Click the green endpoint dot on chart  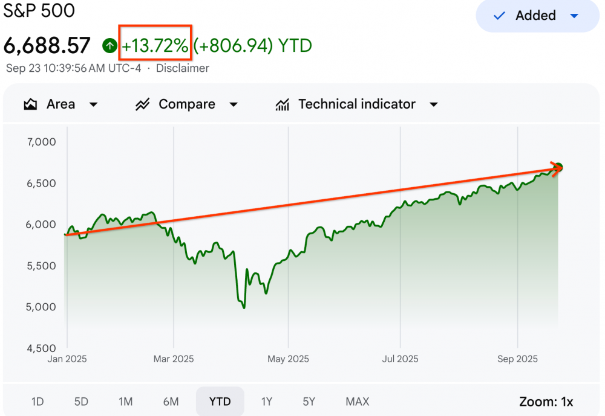(558, 167)
